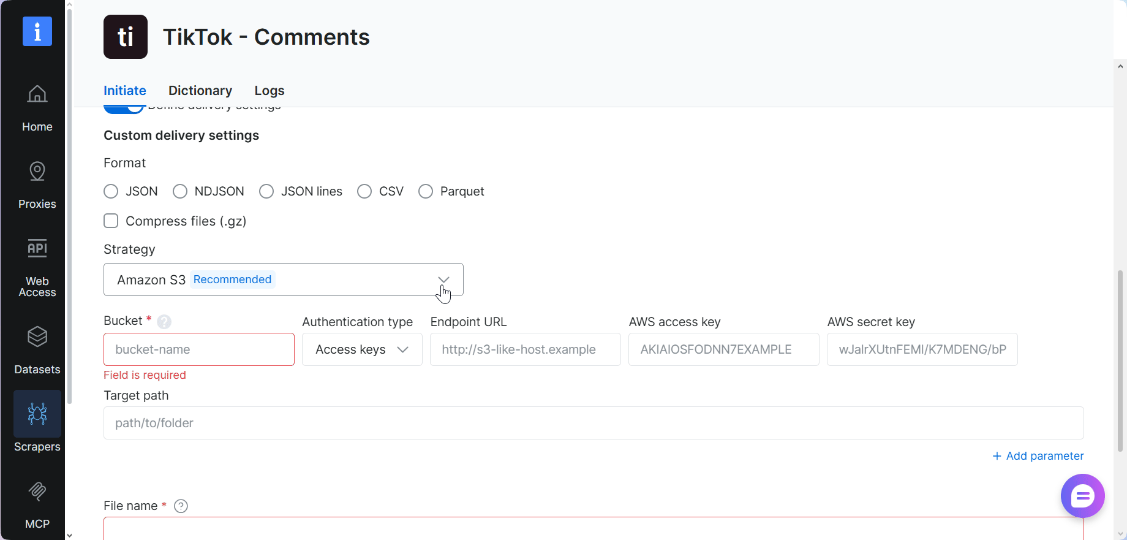This screenshot has width=1127, height=540.
Task: Focus the Endpoint URL input field
Action: [526, 349]
